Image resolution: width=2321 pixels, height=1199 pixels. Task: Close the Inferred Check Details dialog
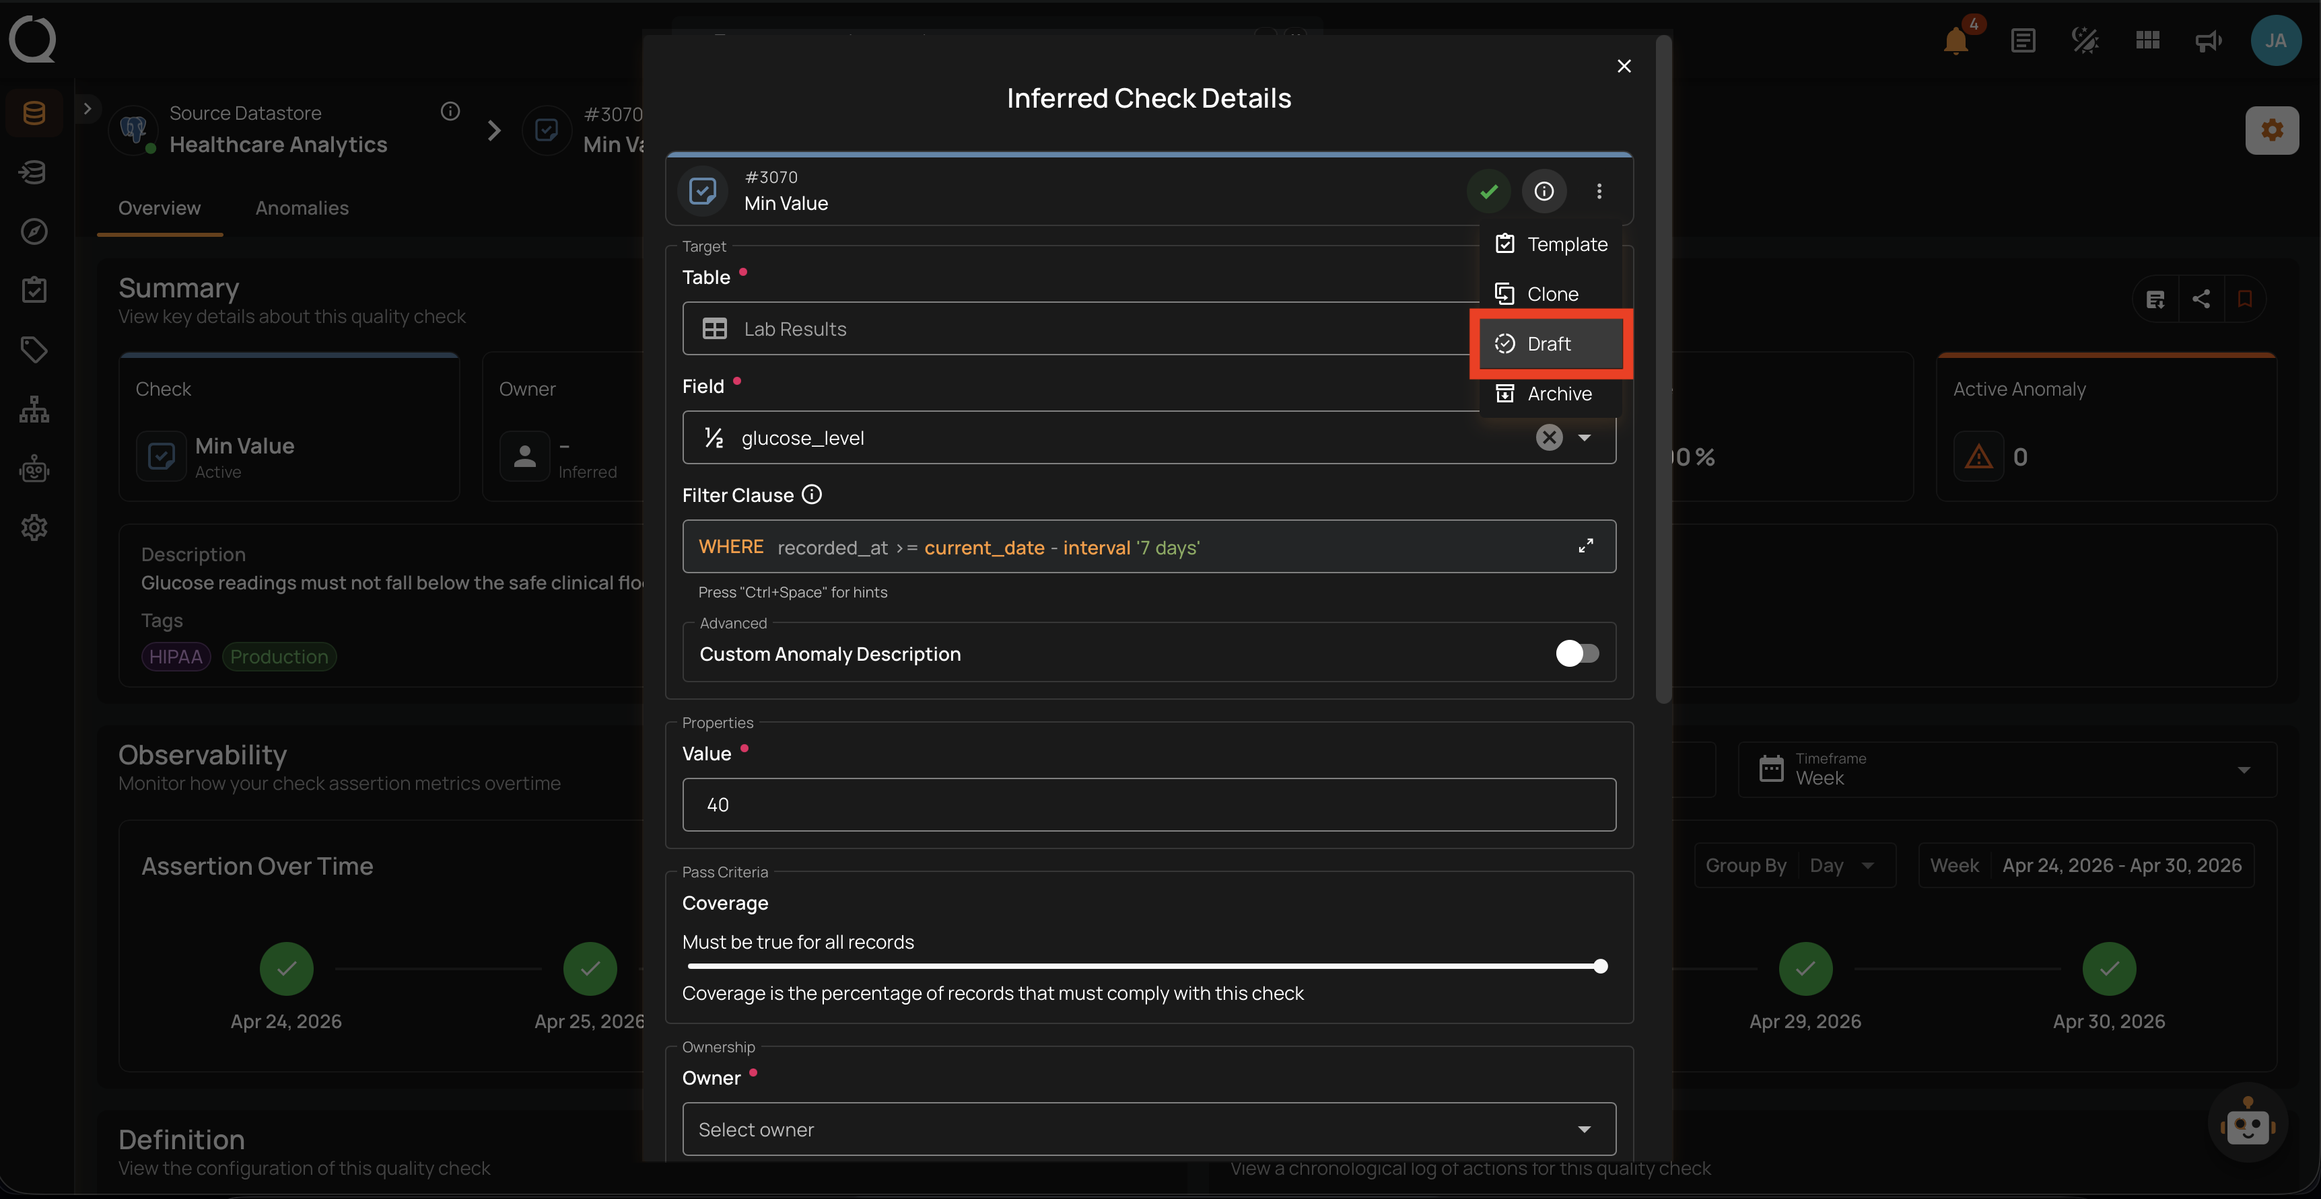coord(1624,66)
